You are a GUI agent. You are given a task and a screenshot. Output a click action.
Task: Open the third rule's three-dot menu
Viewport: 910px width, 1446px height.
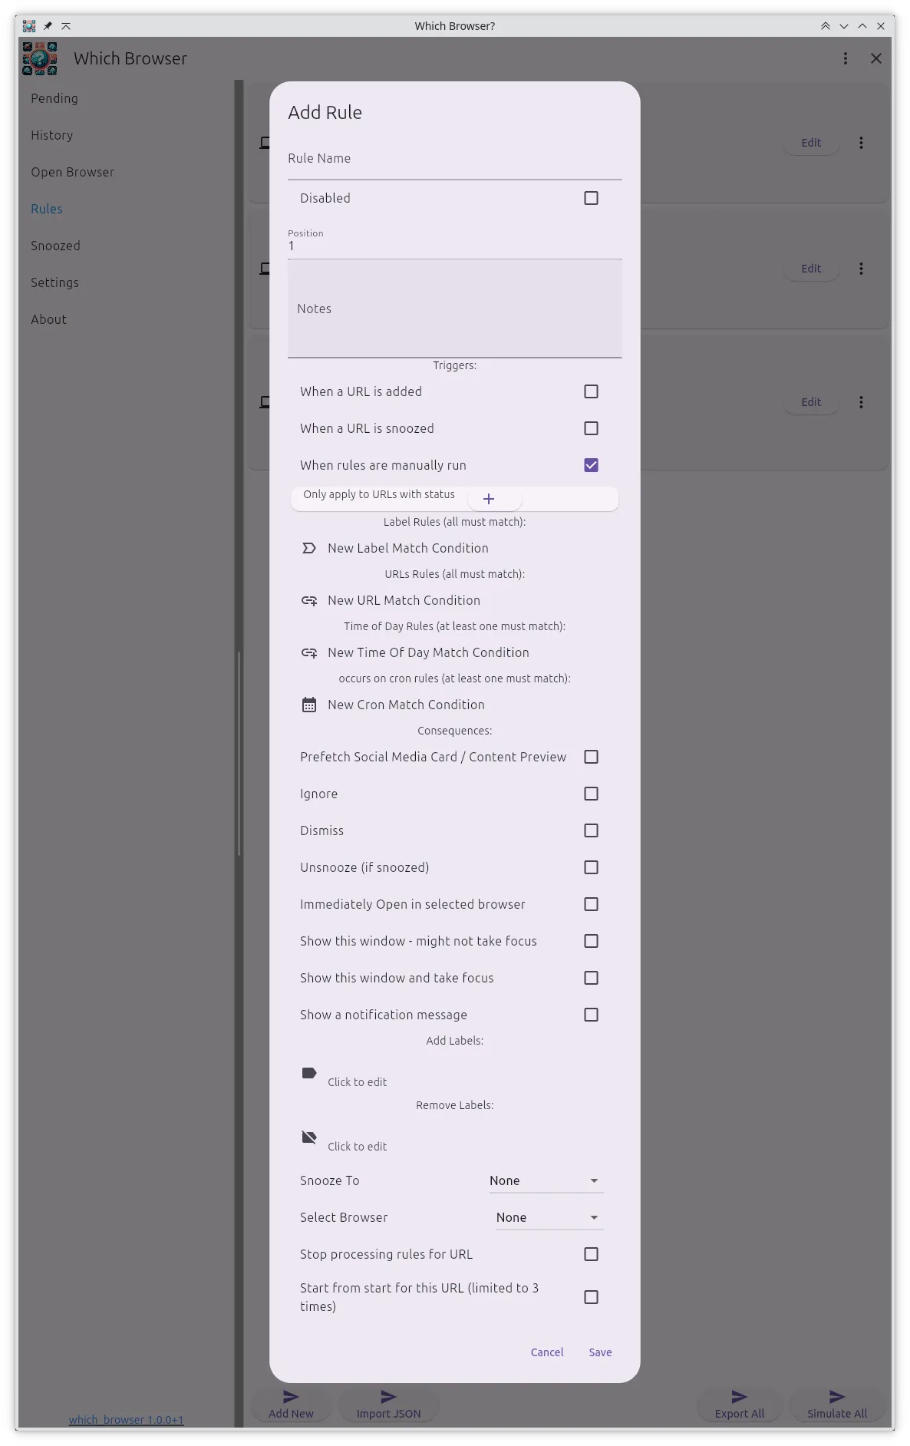(861, 402)
